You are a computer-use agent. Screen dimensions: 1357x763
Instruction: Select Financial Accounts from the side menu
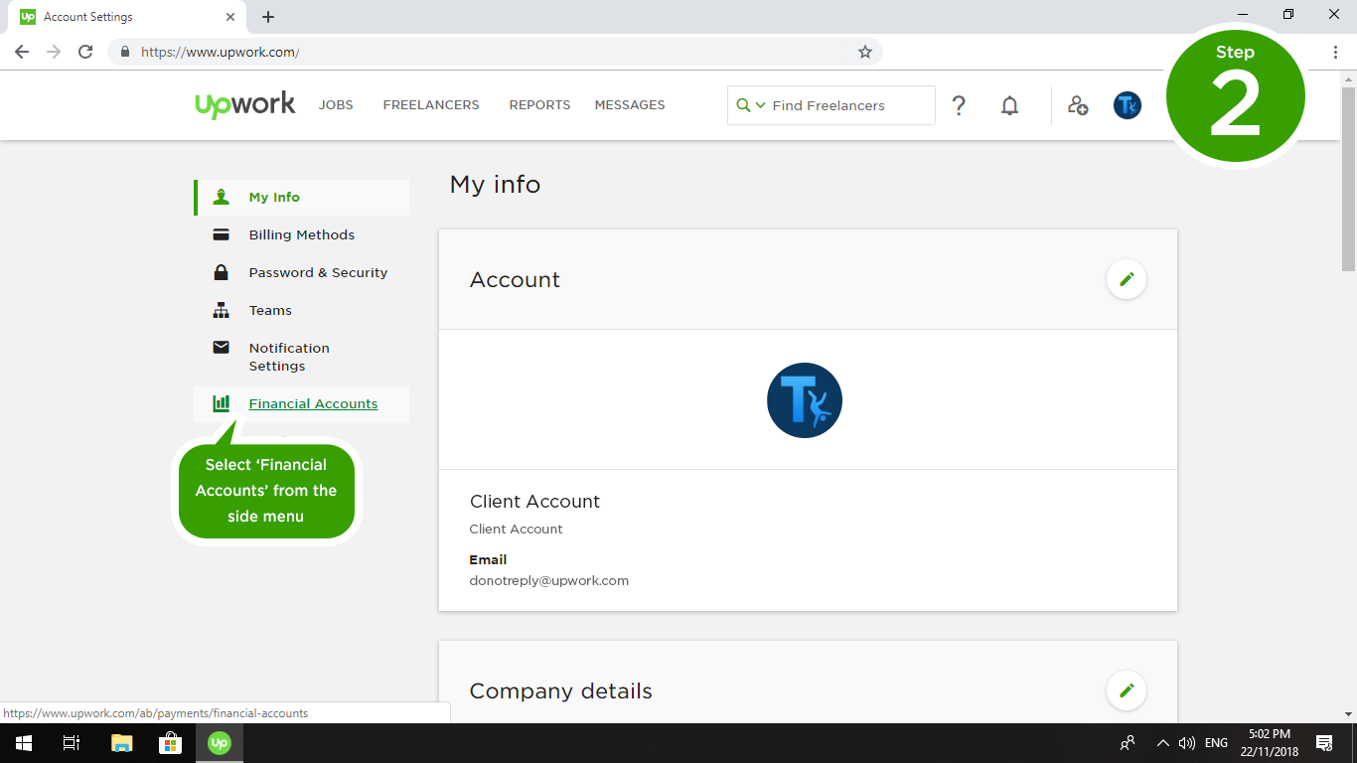click(313, 404)
